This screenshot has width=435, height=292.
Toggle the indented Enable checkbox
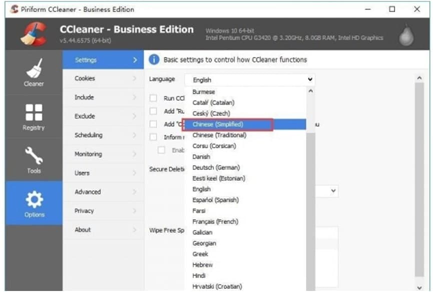click(x=162, y=149)
